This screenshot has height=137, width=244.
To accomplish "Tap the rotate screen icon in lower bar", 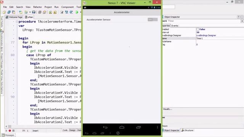I will pos(118,133).
